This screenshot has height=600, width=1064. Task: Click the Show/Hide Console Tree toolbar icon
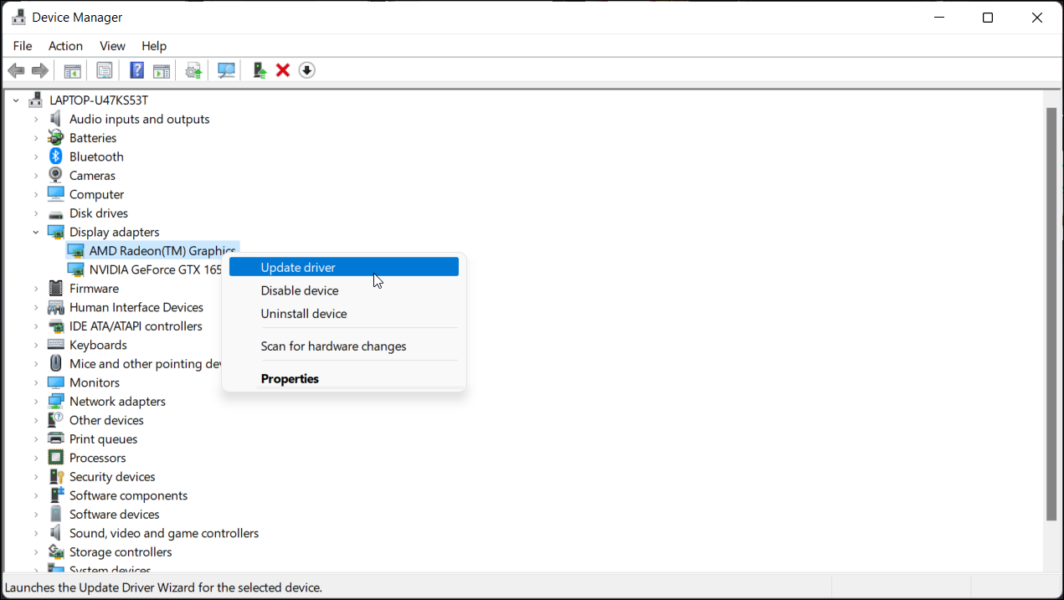point(73,71)
